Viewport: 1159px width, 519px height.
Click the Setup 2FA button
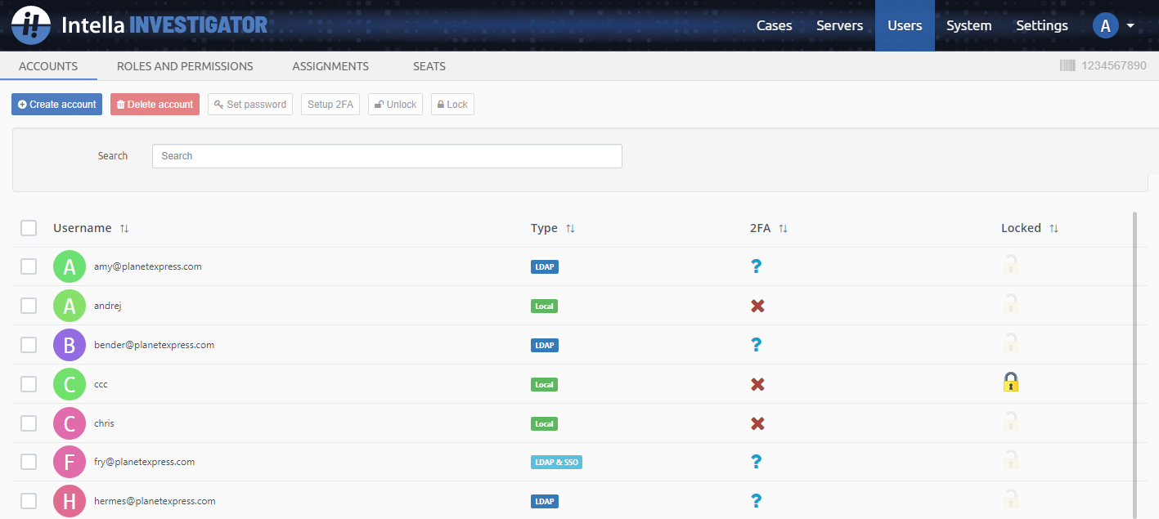tap(330, 104)
